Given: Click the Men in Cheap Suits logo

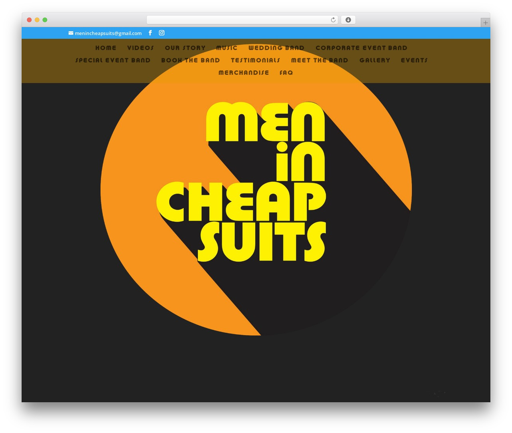Looking at the screenshot, I should pyautogui.click(x=256, y=190).
